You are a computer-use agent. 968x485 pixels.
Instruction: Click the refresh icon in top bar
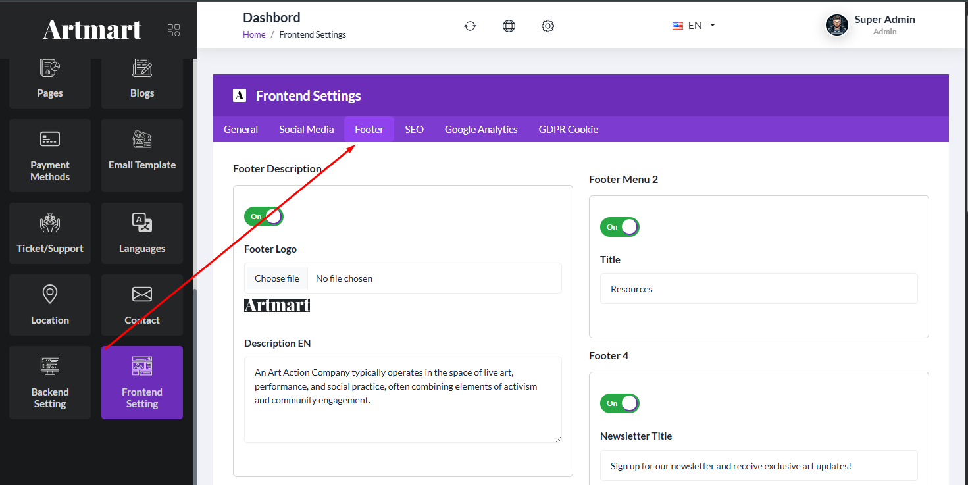[x=470, y=26]
